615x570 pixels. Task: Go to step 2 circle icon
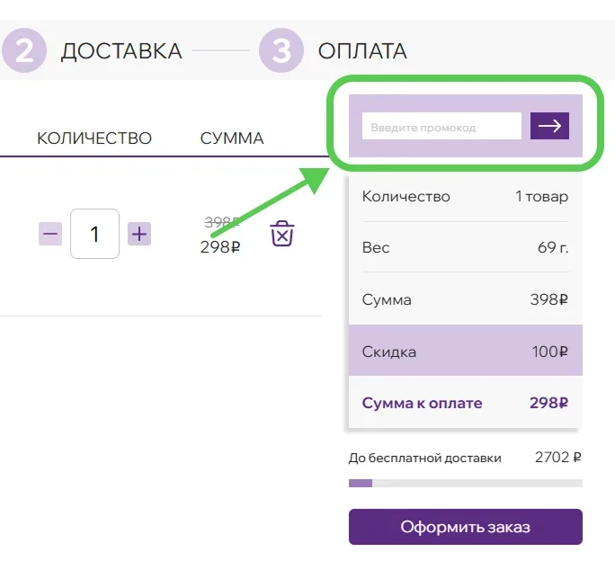24,50
